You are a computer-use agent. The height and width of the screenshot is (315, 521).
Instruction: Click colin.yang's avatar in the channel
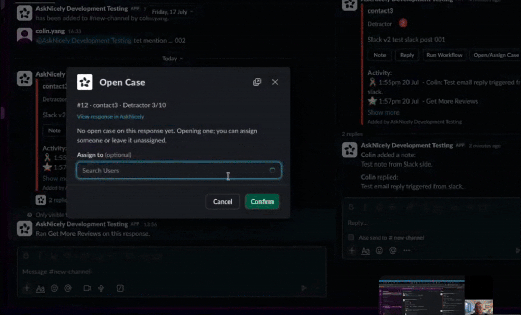(24, 35)
